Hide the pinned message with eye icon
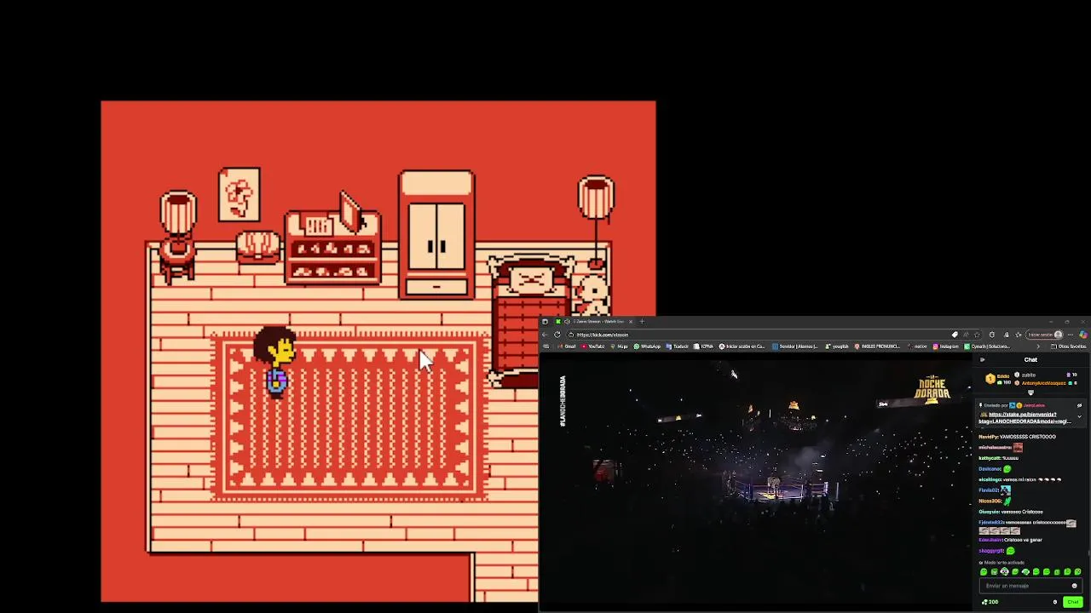Viewport: 1091px width, 613px height. click(x=1080, y=405)
